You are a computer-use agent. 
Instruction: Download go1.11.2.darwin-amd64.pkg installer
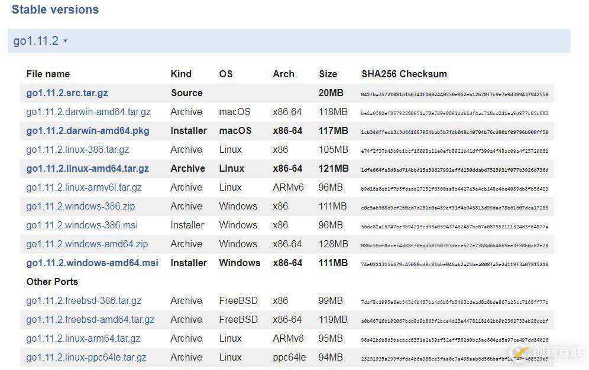[88, 131]
